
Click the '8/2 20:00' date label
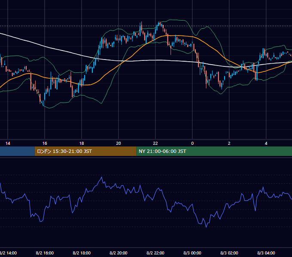click(119, 253)
